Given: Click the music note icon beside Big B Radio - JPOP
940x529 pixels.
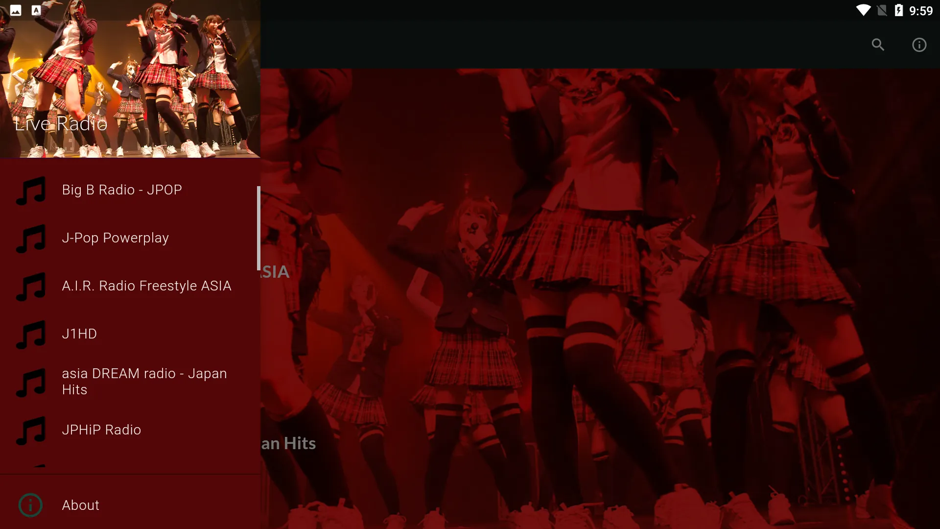Looking at the screenshot, I should [30, 190].
